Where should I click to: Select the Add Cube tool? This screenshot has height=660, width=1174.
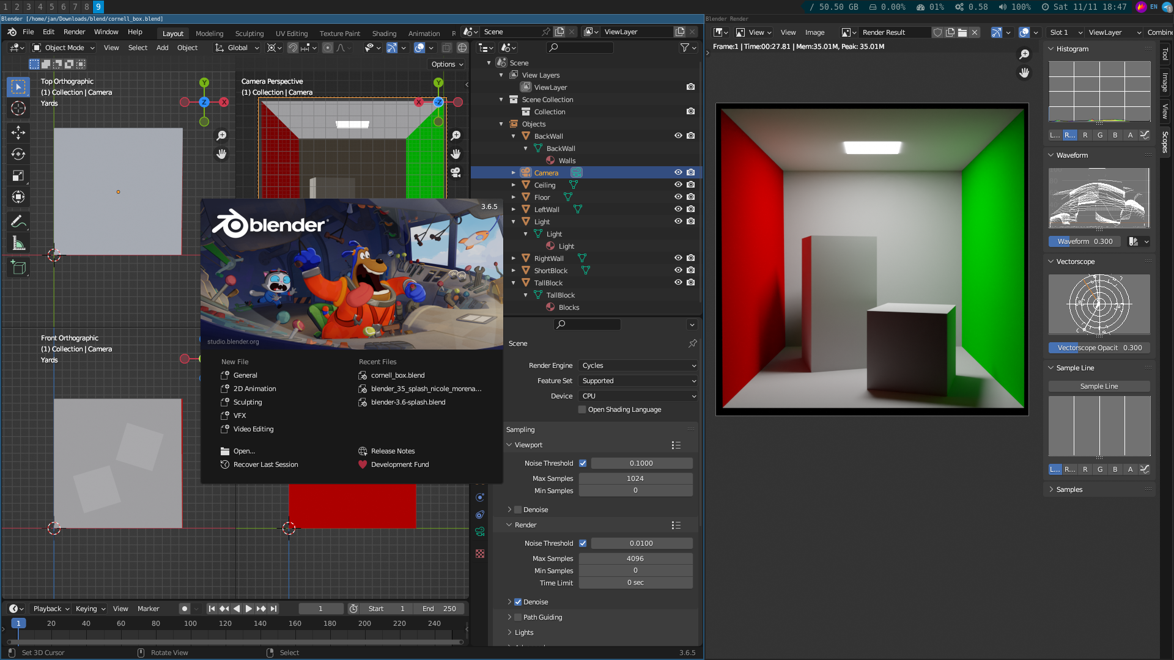(18, 267)
